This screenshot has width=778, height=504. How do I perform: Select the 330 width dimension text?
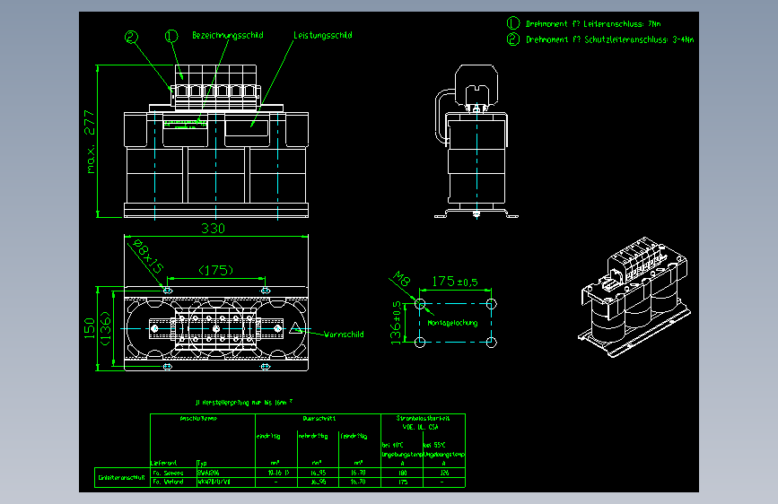pos(214,228)
